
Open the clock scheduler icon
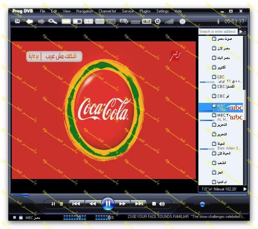(x=158, y=21)
